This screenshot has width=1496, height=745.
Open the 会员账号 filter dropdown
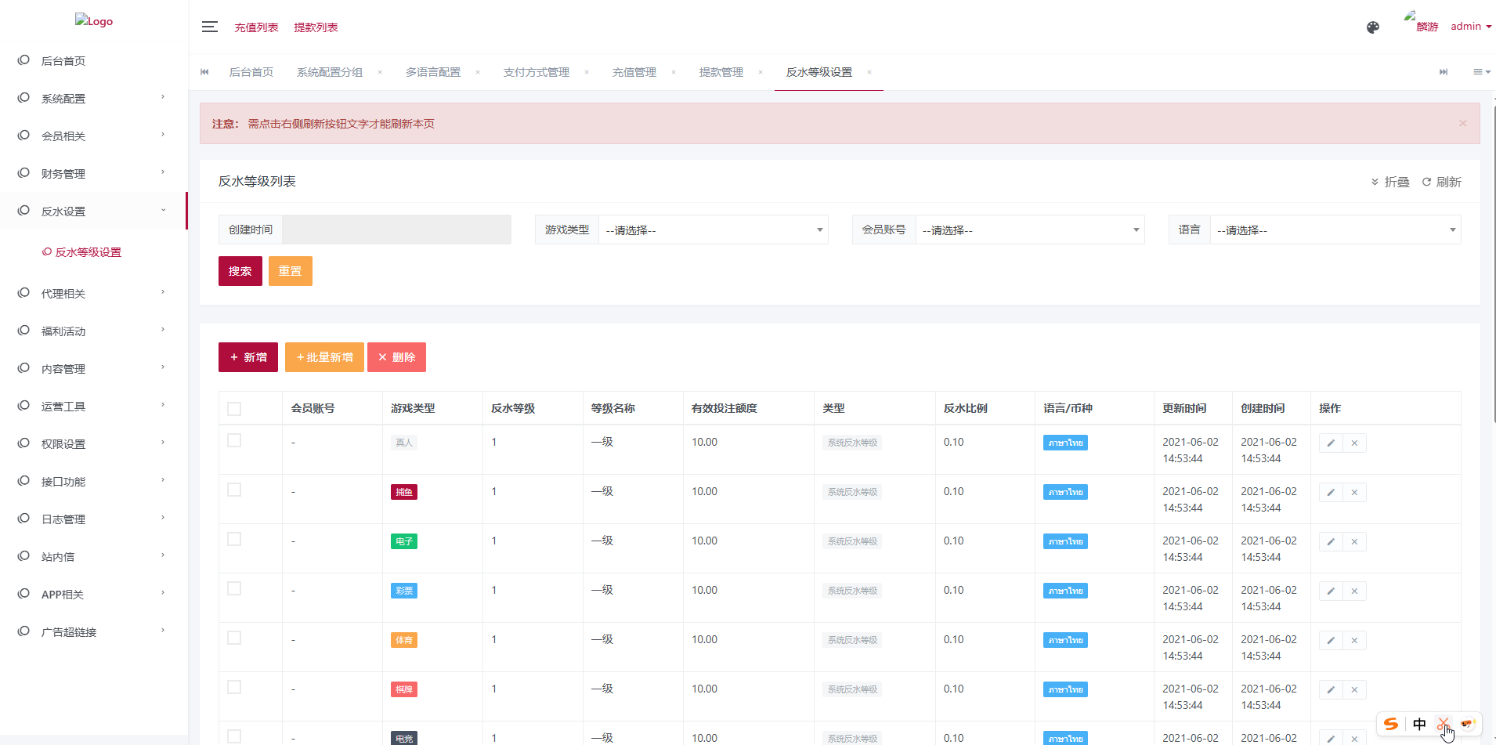tap(1030, 230)
